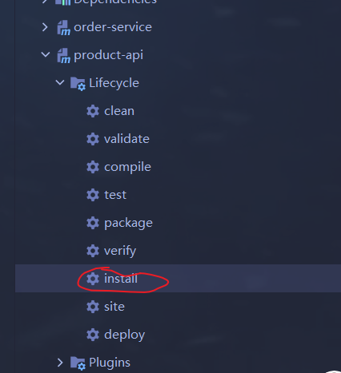Expand the Plugins node
Screen dimensions: 341x373
coord(60,363)
